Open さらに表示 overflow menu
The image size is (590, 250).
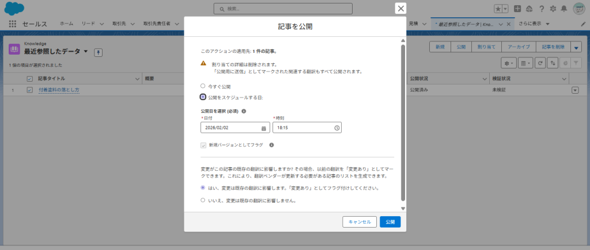(x=534, y=24)
